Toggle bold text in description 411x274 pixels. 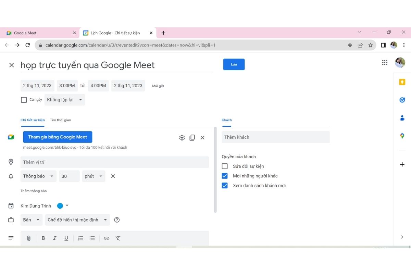coord(43,238)
